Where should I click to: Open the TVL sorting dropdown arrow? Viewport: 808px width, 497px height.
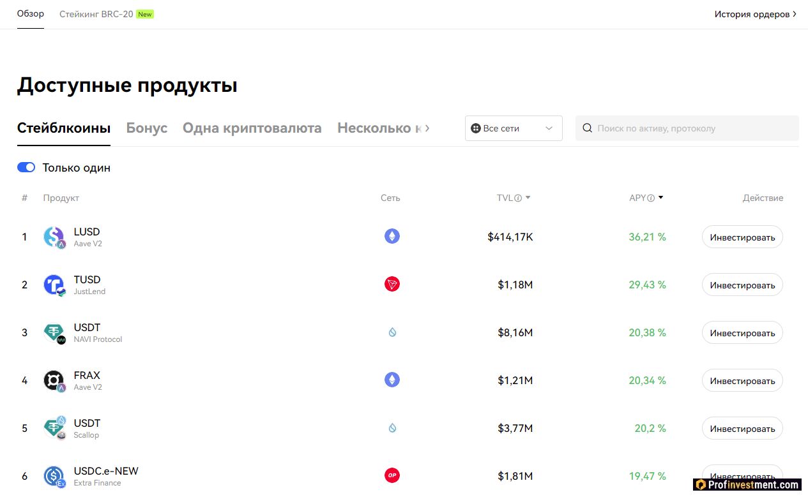click(528, 198)
